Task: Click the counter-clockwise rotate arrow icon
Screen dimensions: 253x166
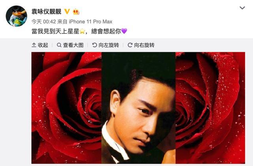Action: click(94, 45)
